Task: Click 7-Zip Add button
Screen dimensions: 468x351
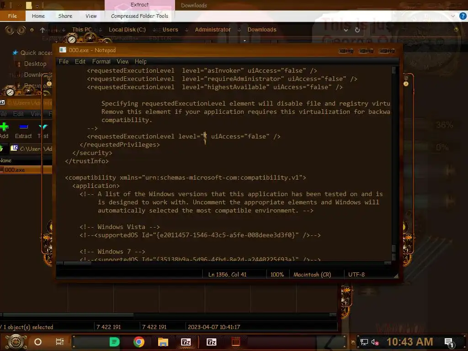Action: click(5, 131)
